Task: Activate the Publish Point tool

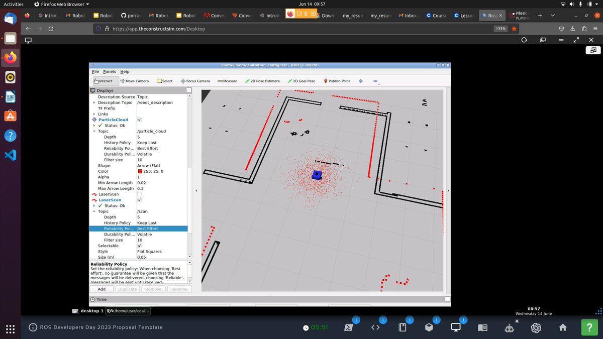Action: 337,81
